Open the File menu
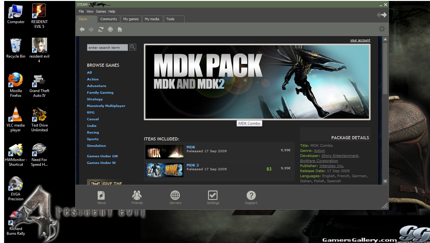The height and width of the screenshot is (243, 430). click(81, 11)
